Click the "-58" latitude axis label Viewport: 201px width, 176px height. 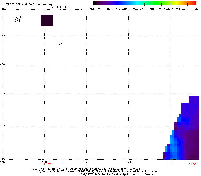coord(2,126)
